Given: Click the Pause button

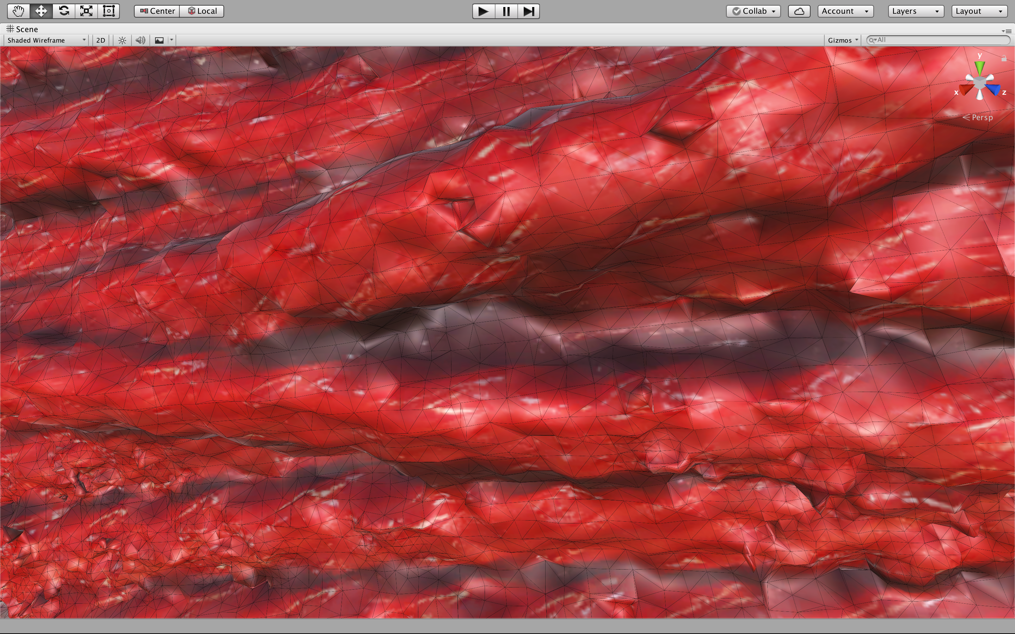Looking at the screenshot, I should click(506, 11).
